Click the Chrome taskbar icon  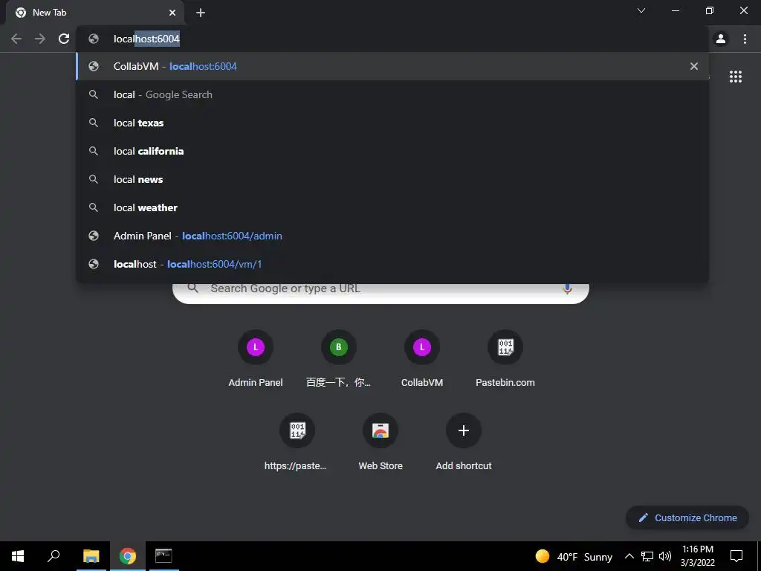coord(128,556)
